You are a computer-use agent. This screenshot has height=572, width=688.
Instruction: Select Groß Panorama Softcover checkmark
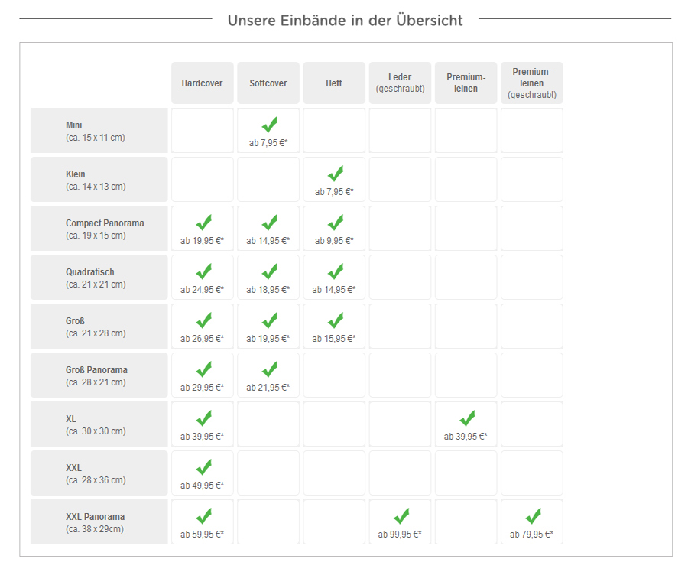click(269, 369)
